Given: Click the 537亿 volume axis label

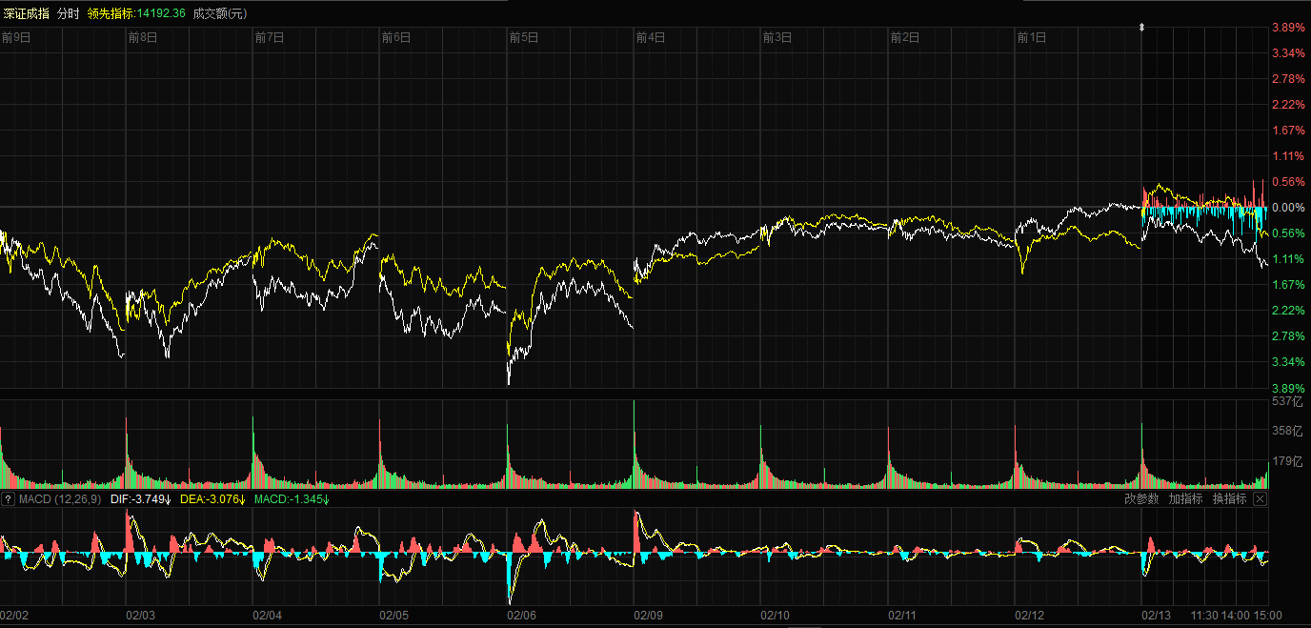Looking at the screenshot, I should tap(1286, 402).
